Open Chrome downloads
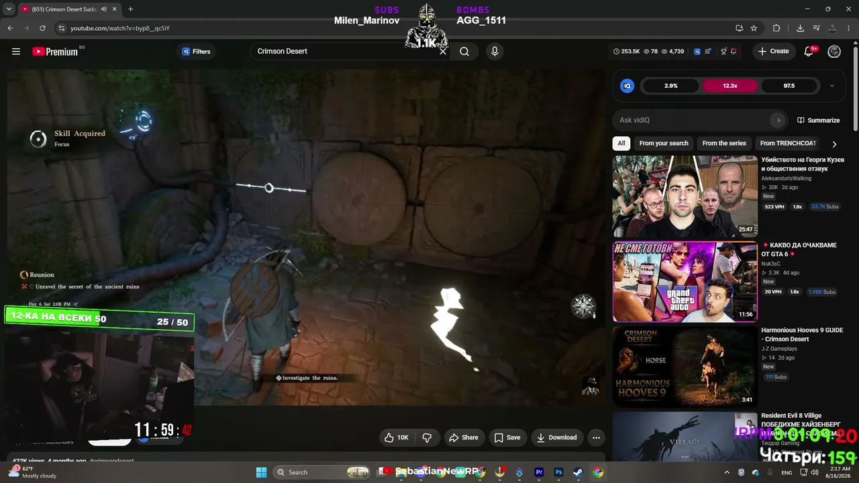 (800, 28)
